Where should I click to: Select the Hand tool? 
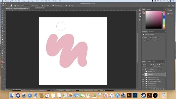click(x=2, y=53)
